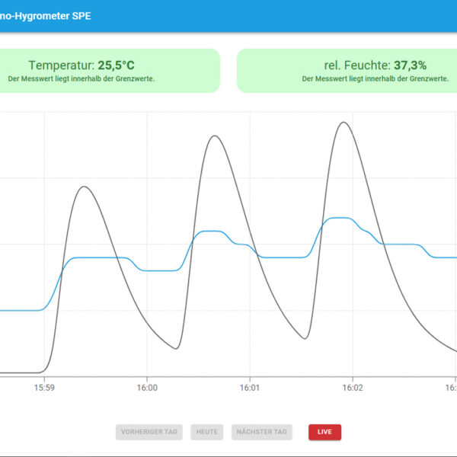Click the rel. Feuchte 37,3% reading

pos(372,66)
